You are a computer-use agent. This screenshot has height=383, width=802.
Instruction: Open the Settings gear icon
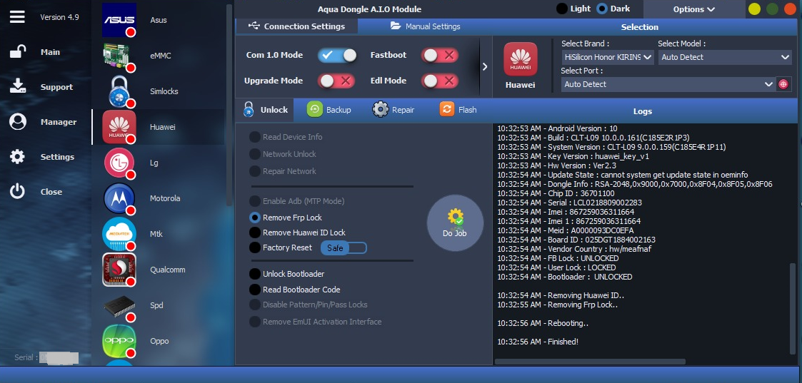click(x=17, y=157)
